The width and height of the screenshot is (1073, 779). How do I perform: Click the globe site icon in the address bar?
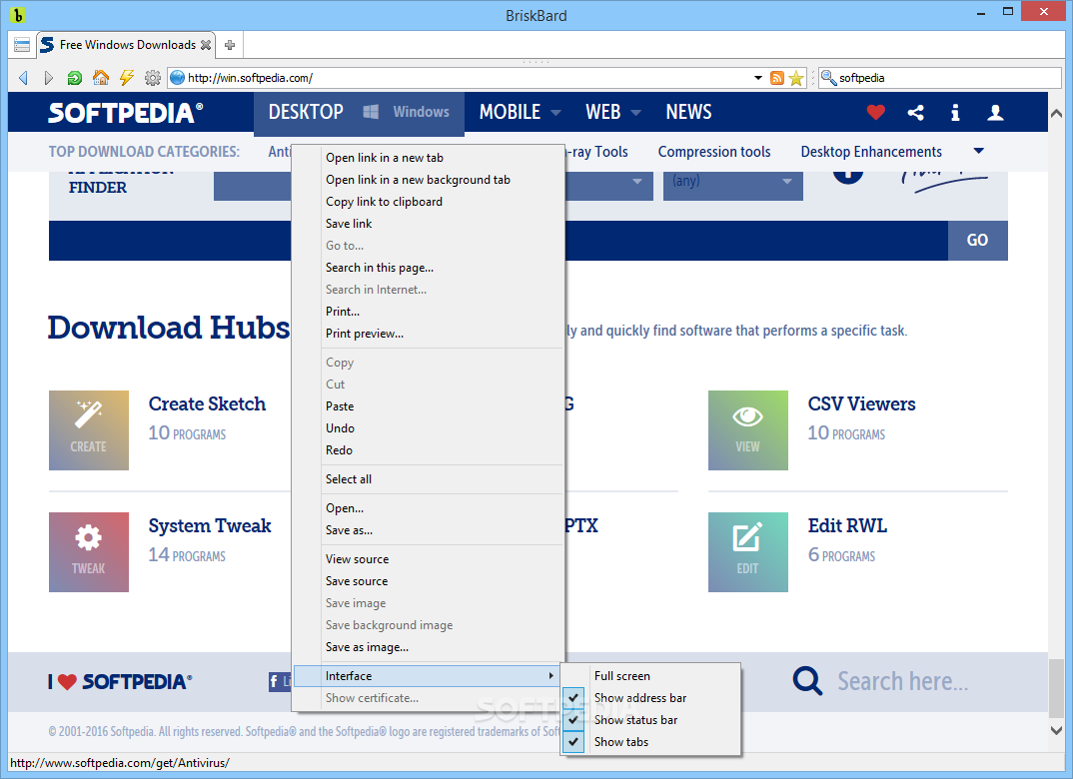(x=177, y=78)
